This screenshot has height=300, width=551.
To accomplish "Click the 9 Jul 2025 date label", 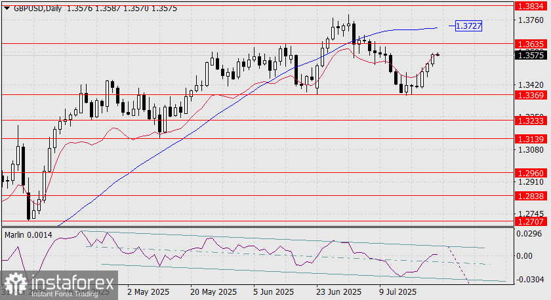I will tap(398, 292).
